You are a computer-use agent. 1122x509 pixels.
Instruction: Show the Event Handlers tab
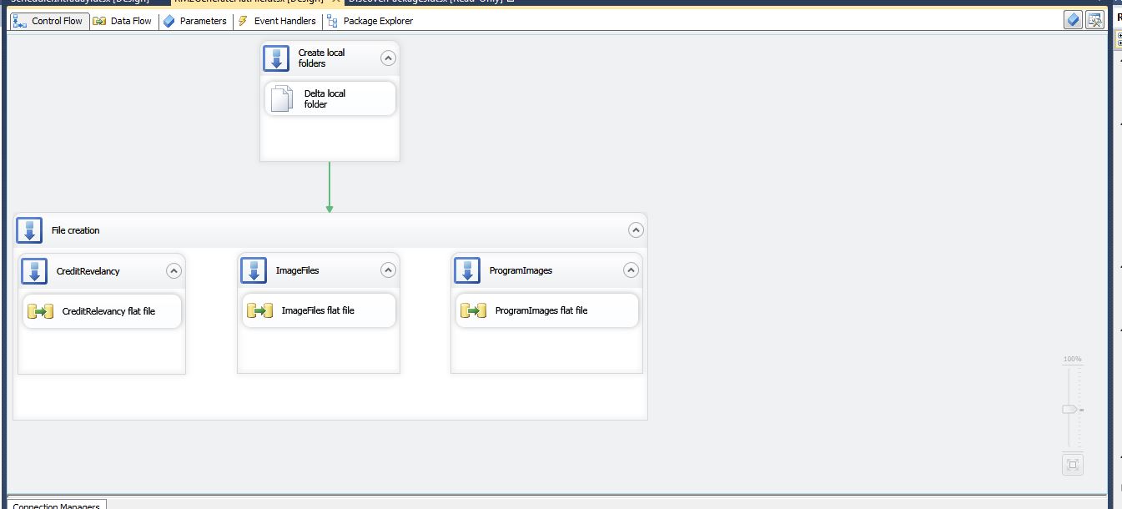coord(277,21)
